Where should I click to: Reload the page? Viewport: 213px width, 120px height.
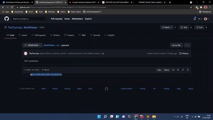tap(12, 7)
